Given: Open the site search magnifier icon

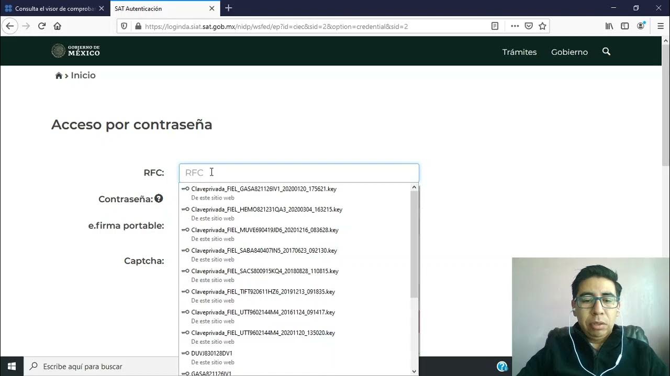Looking at the screenshot, I should point(606,51).
